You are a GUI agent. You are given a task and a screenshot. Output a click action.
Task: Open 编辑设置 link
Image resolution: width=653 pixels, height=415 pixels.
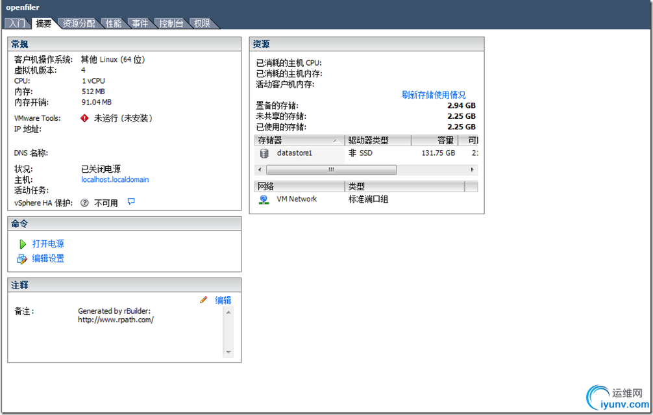pos(48,258)
